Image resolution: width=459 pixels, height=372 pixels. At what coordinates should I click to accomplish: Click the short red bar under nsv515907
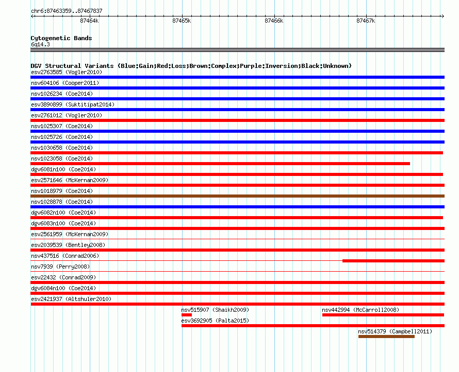coord(187,315)
